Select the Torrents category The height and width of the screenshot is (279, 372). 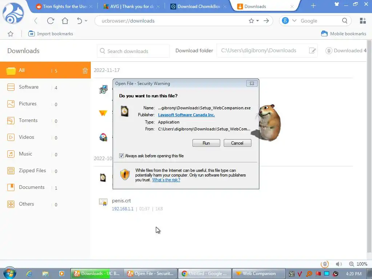(x=45, y=121)
